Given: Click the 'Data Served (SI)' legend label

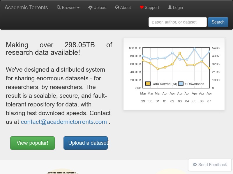Looking at the screenshot, I should click(x=164, y=84).
